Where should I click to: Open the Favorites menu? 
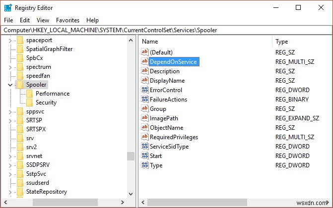(x=68, y=20)
